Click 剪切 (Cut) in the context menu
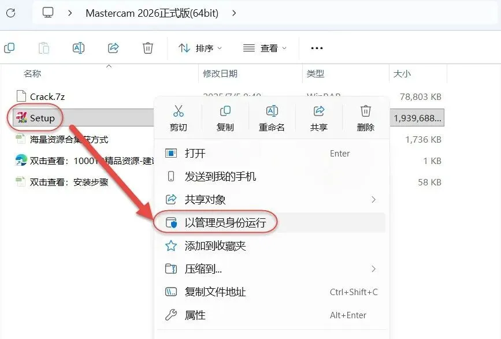Image resolution: width=501 pixels, height=339 pixels. (x=179, y=118)
